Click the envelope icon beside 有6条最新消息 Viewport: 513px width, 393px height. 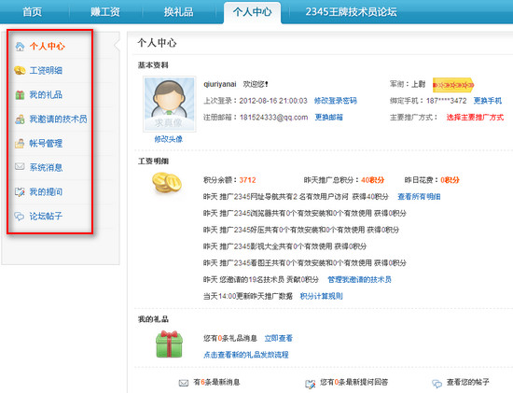click(x=184, y=383)
